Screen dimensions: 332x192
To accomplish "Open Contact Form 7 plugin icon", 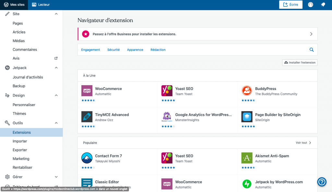I will (87, 158).
